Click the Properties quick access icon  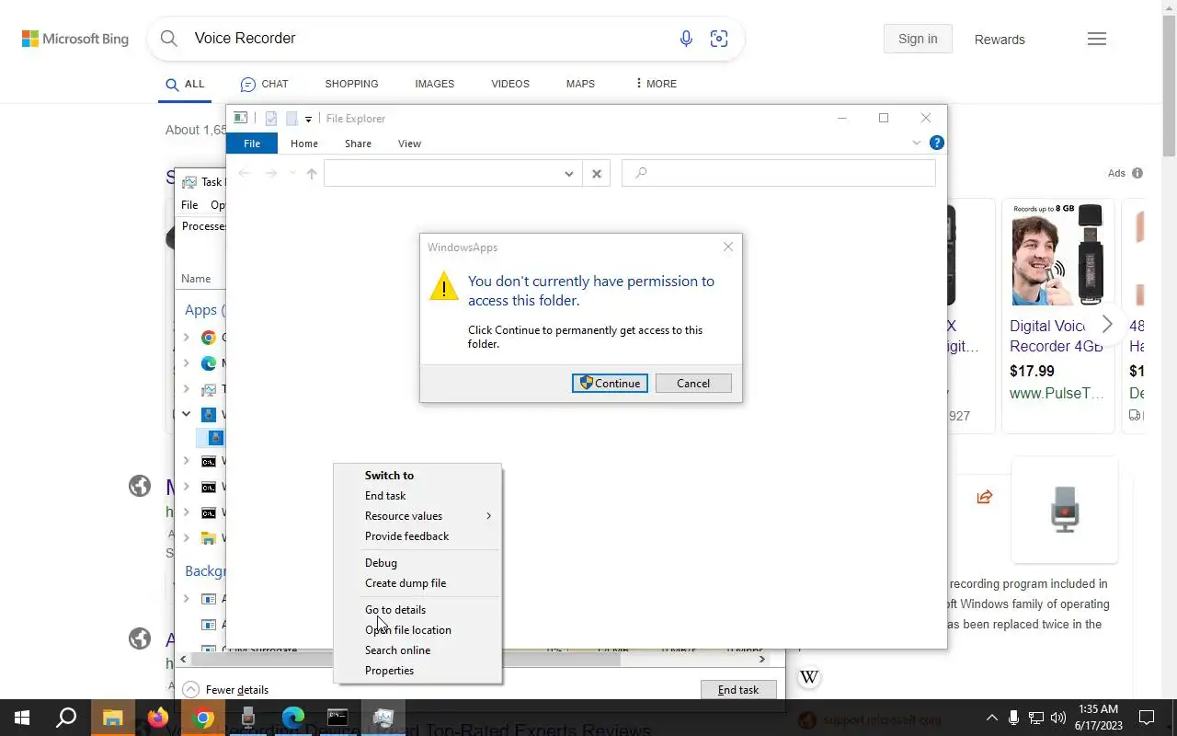(271, 119)
